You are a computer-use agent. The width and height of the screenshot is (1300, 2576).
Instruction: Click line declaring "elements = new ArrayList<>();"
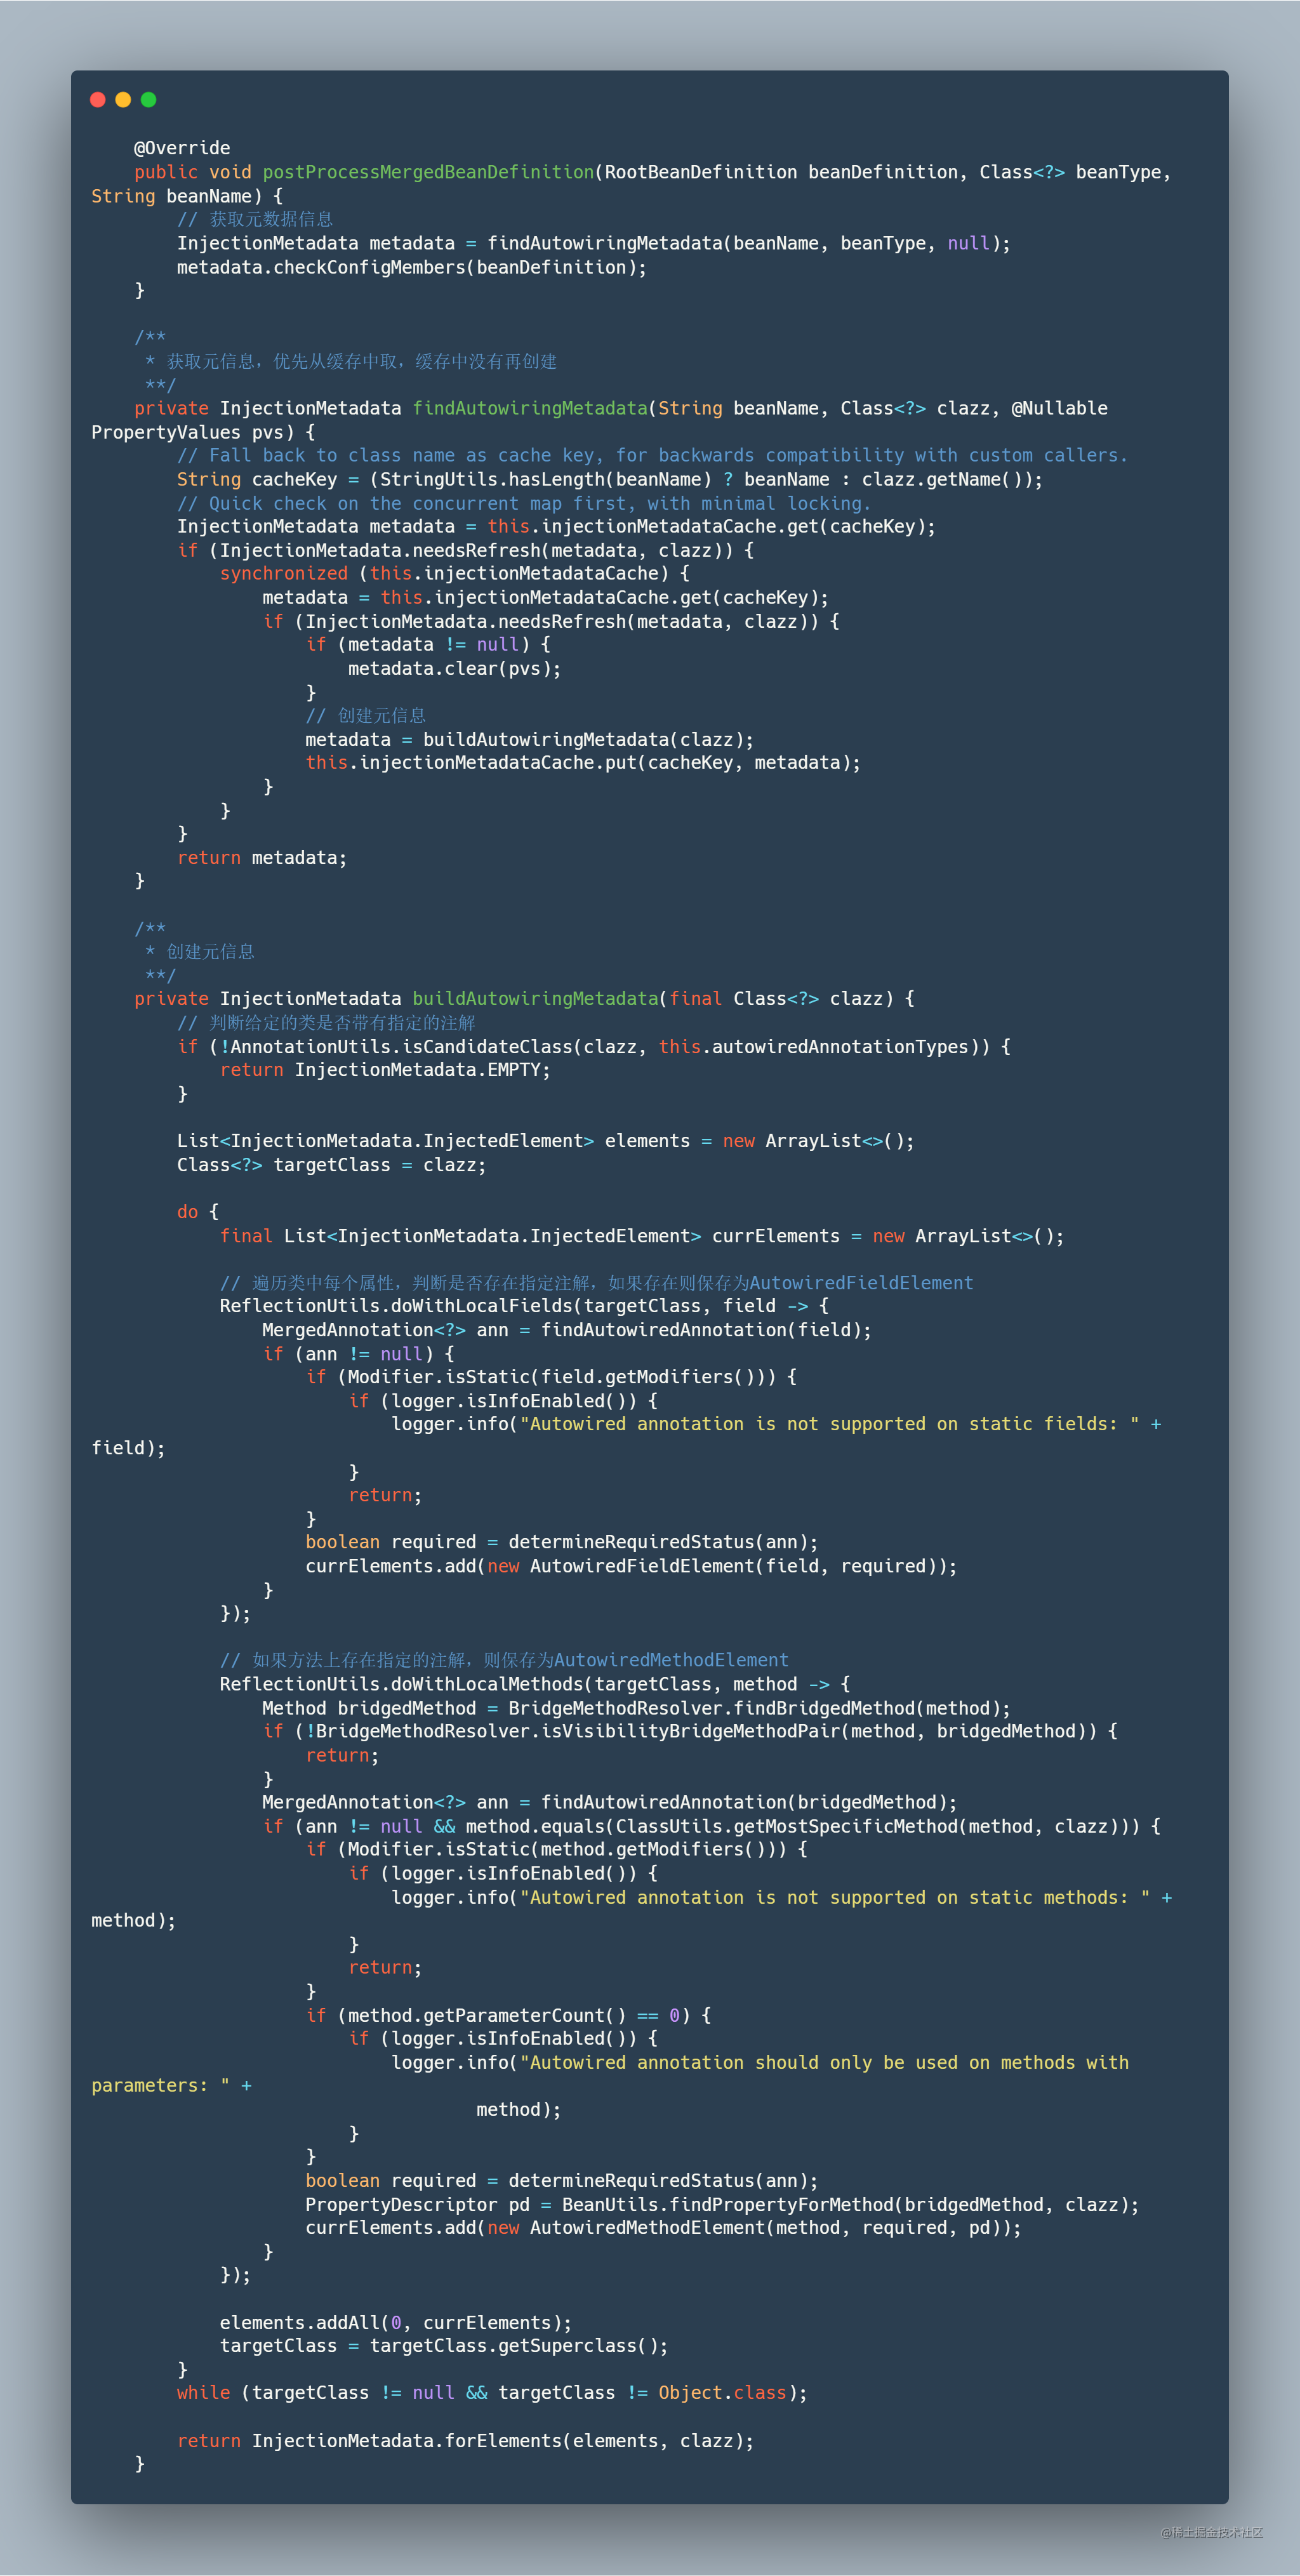(546, 1140)
